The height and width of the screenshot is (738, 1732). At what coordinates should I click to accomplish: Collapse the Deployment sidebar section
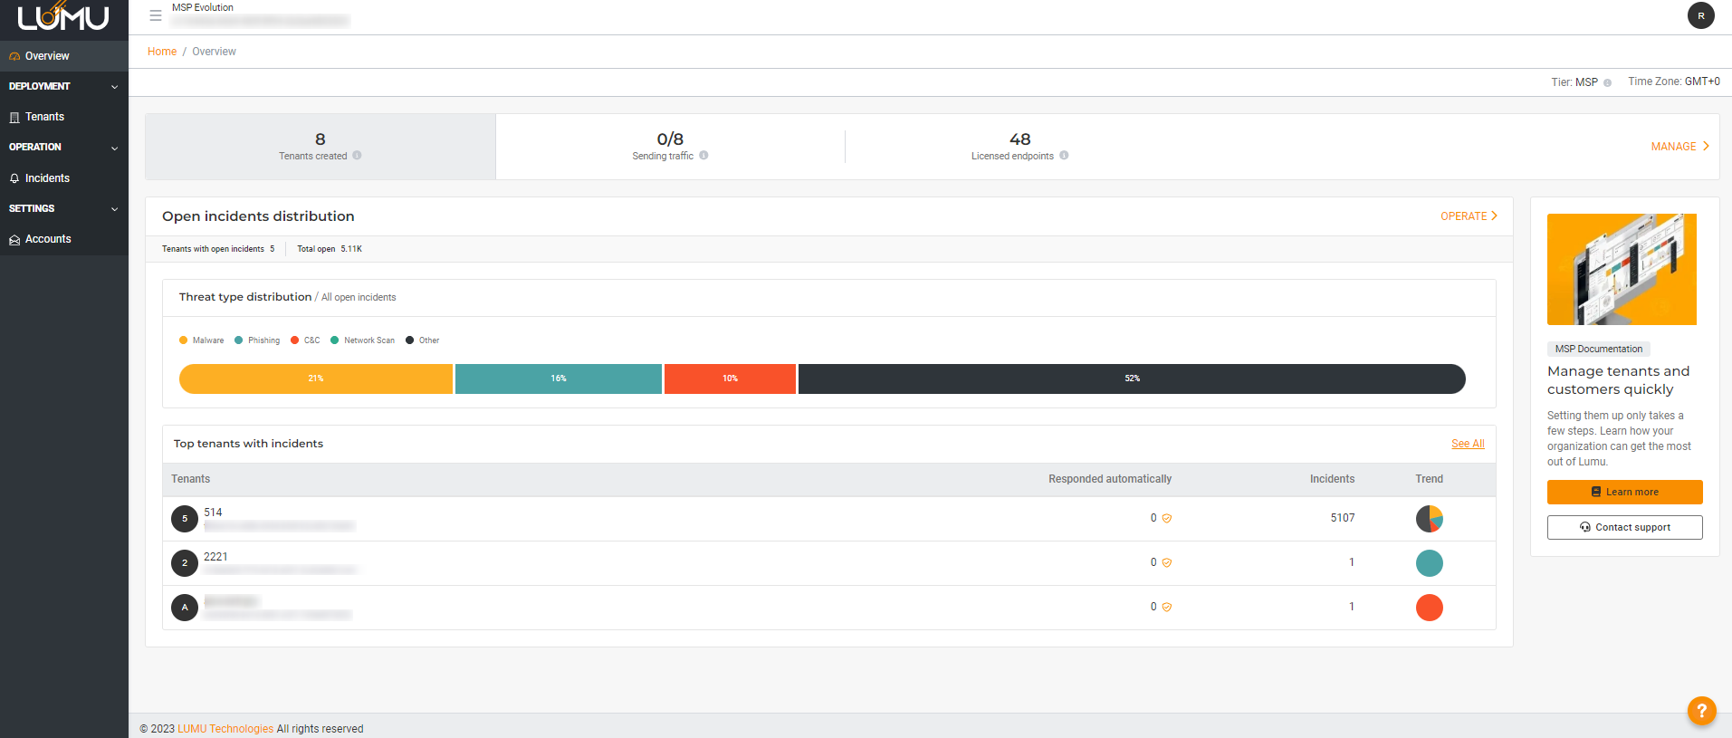(x=114, y=87)
